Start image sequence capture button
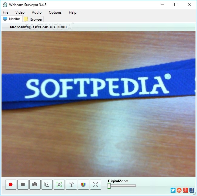 (47, 184)
